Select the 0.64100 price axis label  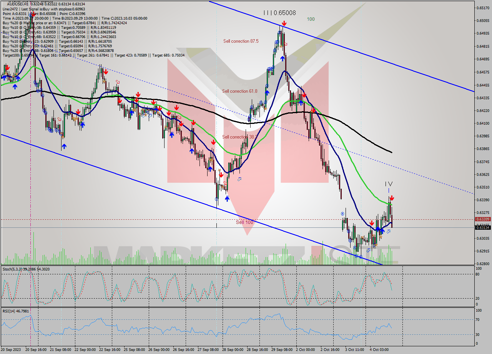[483, 123]
